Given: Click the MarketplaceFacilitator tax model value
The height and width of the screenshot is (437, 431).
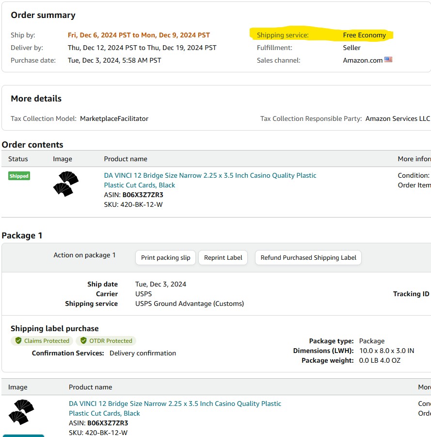Looking at the screenshot, I should 114,118.
